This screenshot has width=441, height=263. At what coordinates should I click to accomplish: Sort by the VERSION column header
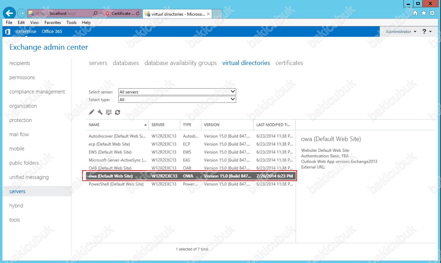pyautogui.click(x=227, y=125)
